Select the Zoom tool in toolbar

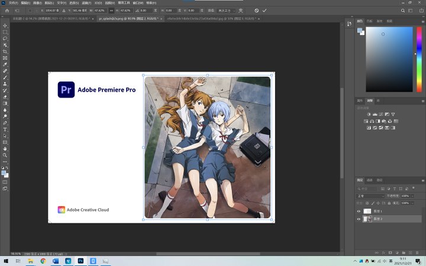pos(5,155)
